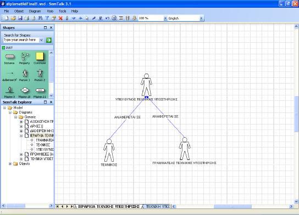Click the zoom-in magnifier toolbar icon
The image size is (299, 215).
114,18
